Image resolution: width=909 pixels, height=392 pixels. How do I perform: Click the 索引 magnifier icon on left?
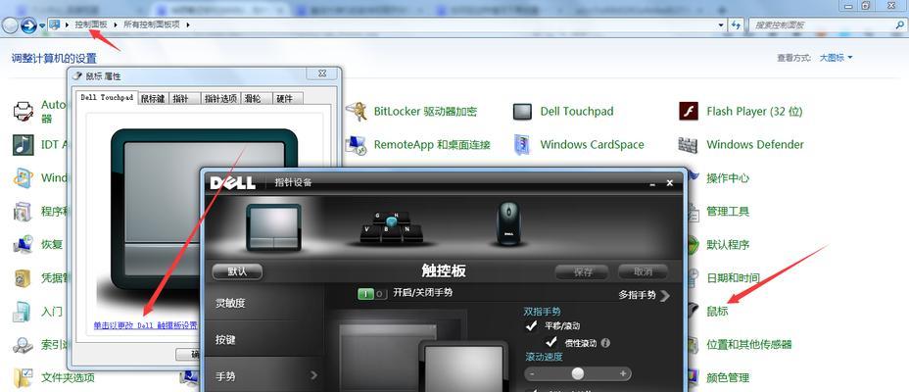[x=24, y=345]
